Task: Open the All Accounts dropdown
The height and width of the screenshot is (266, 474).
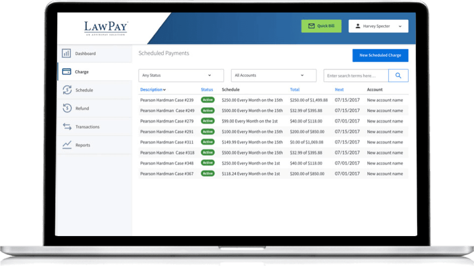Action: pyautogui.click(x=273, y=75)
